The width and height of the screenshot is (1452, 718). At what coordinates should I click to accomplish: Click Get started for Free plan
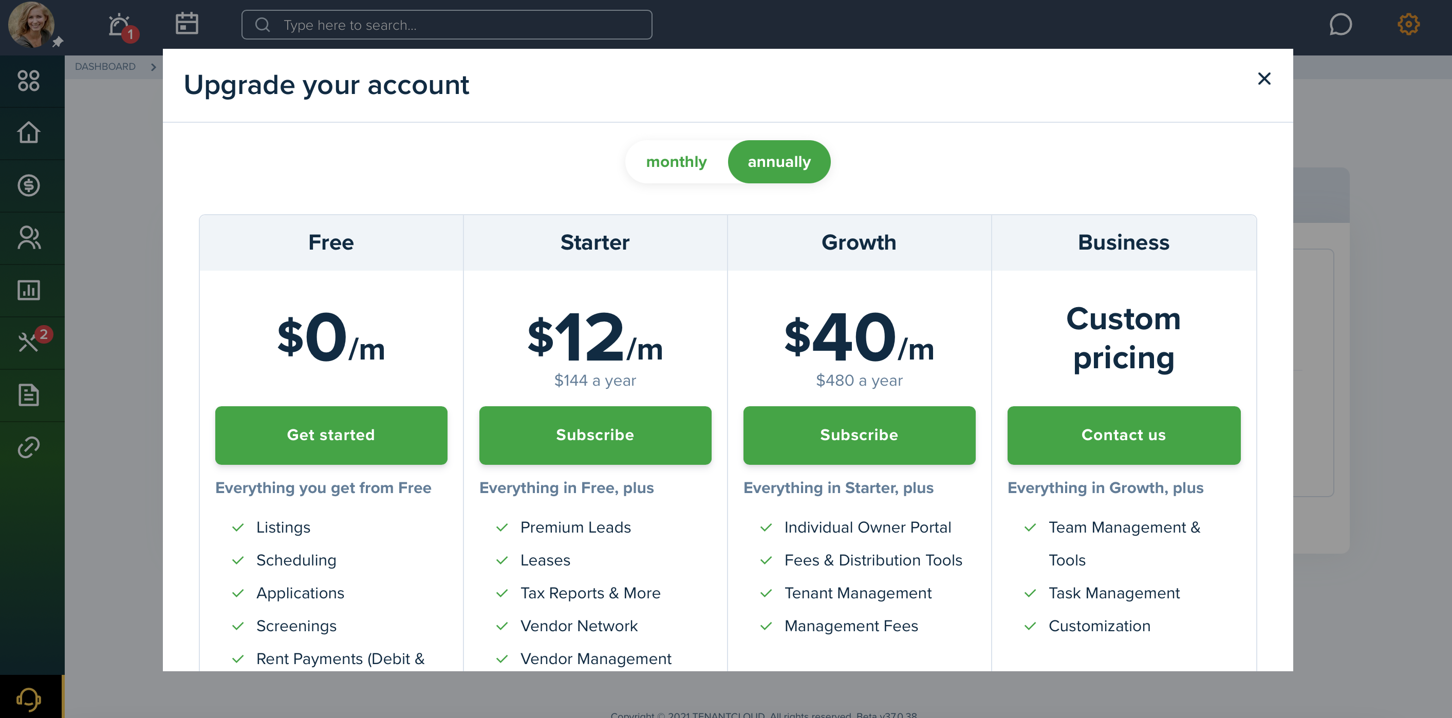pos(330,434)
